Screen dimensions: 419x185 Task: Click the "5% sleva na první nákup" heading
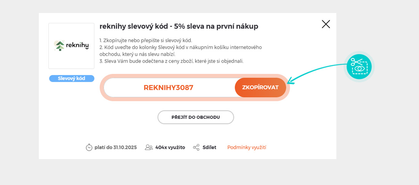tap(179, 26)
